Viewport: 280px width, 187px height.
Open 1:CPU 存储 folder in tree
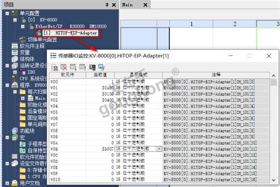click(x=37, y=177)
